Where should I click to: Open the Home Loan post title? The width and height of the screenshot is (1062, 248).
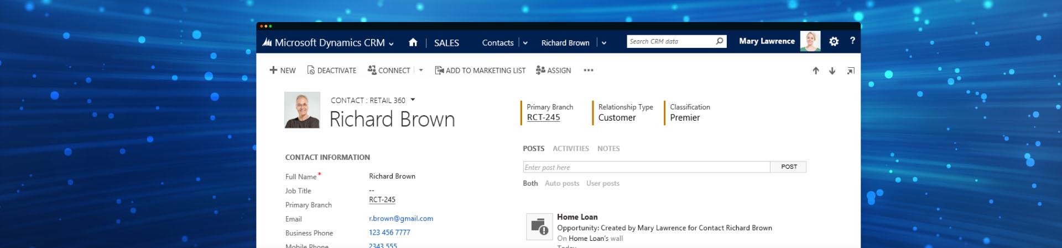coord(577,217)
